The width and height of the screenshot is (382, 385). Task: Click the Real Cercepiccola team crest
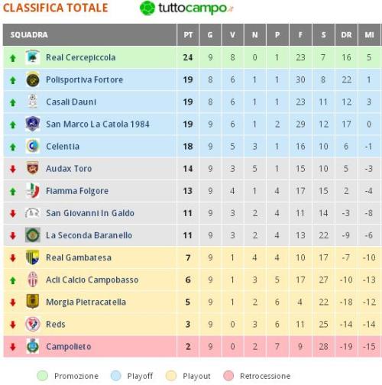click(x=33, y=57)
